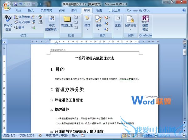Click 页面: 1/5 in status bar
The height and width of the screenshot is (140, 188).
tap(9, 135)
